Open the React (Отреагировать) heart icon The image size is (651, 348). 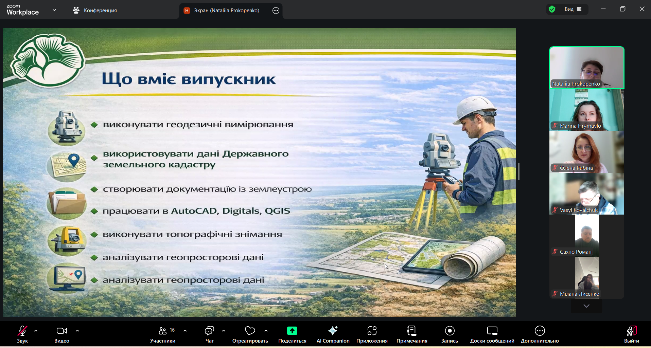tap(250, 331)
